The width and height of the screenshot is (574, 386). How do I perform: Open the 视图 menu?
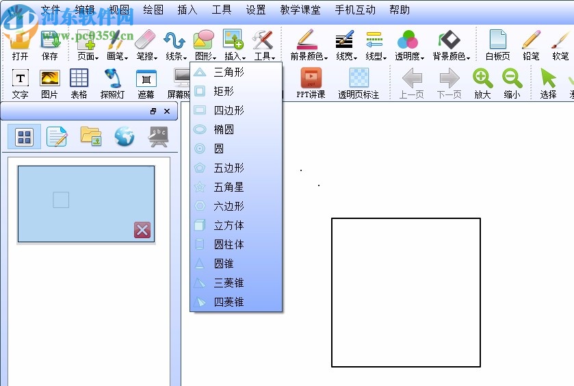pos(119,10)
